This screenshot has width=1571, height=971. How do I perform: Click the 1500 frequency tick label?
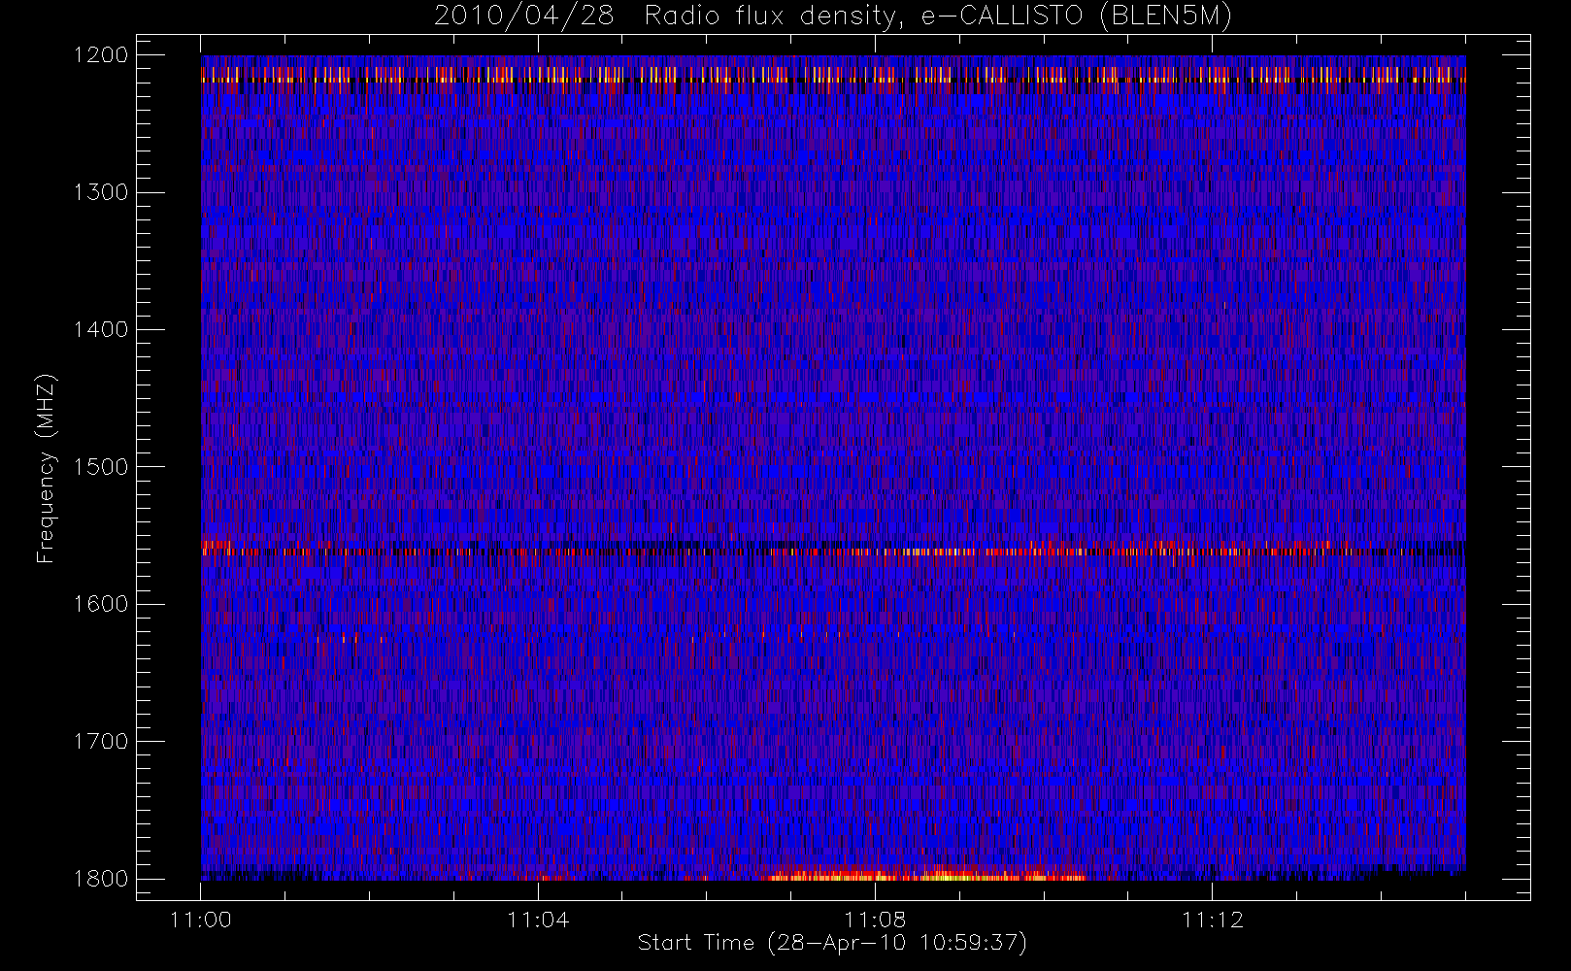click(101, 466)
